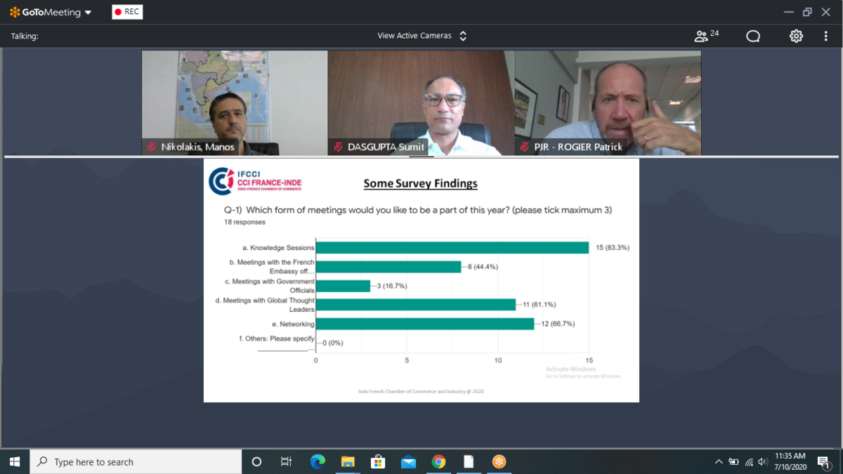The height and width of the screenshot is (474, 843).
Task: Open the chat panel icon
Action: point(753,37)
